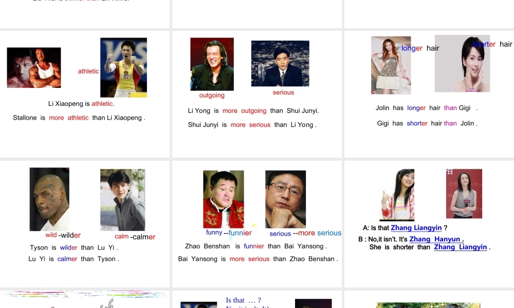
Task: Click the 'calm -calmer' caption
Action: [135, 237]
